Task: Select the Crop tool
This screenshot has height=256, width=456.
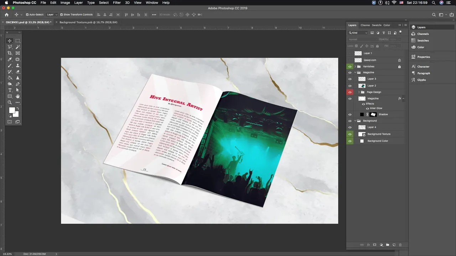Action: (x=10, y=53)
